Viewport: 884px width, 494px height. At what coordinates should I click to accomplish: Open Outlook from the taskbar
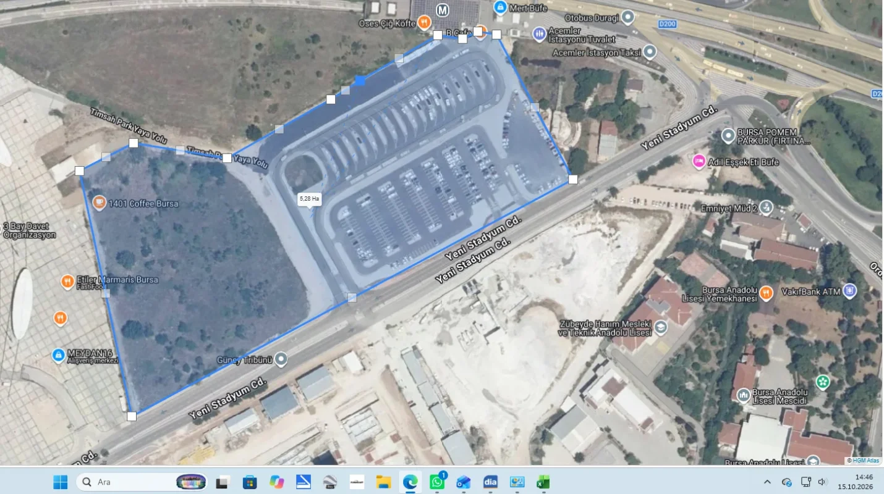pyautogui.click(x=464, y=482)
